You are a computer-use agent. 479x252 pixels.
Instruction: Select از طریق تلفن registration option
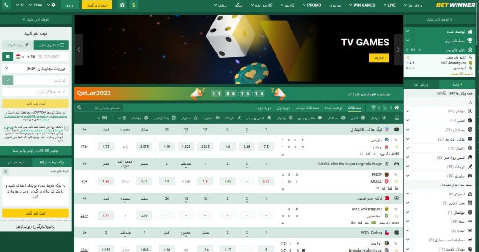(51, 45)
